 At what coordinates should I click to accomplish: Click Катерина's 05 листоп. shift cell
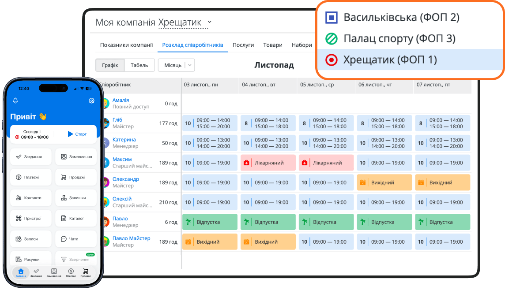pos(326,143)
